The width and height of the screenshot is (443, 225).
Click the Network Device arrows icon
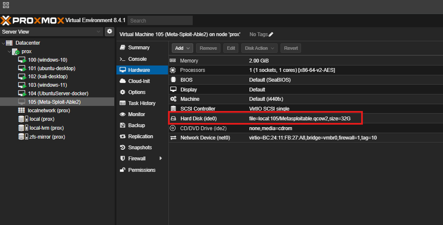(173, 137)
